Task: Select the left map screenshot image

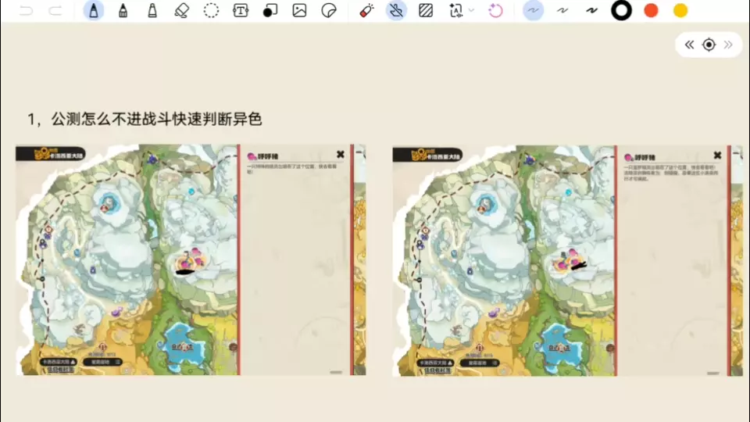Action: [191, 259]
